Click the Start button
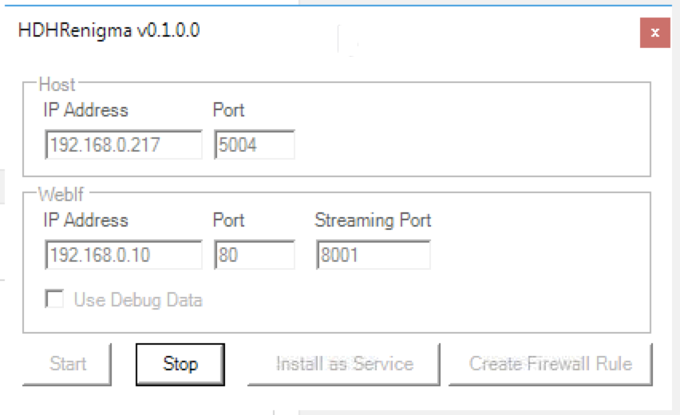The image size is (680, 415). [68, 364]
